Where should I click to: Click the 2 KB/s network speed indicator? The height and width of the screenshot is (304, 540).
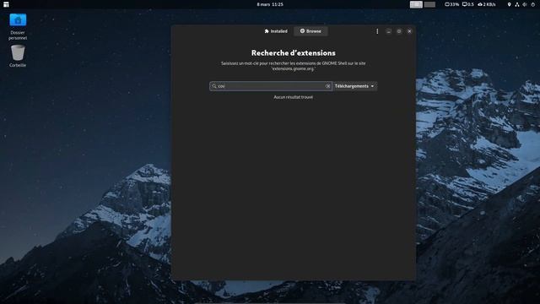click(487, 4)
